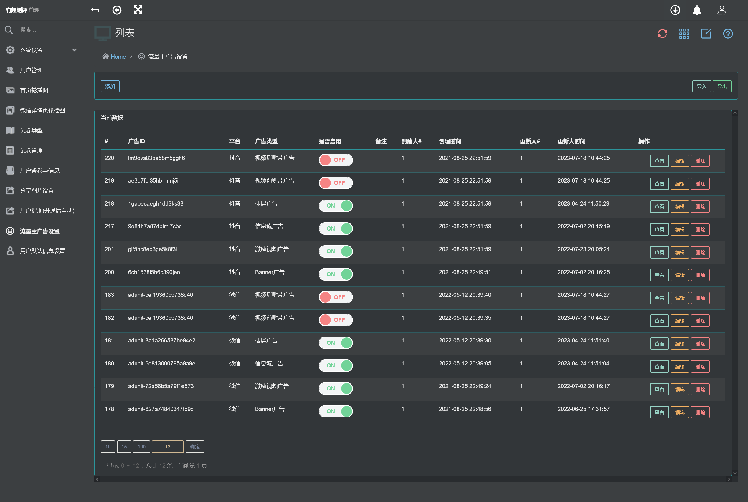Click the refresh icon in list header

(662, 33)
